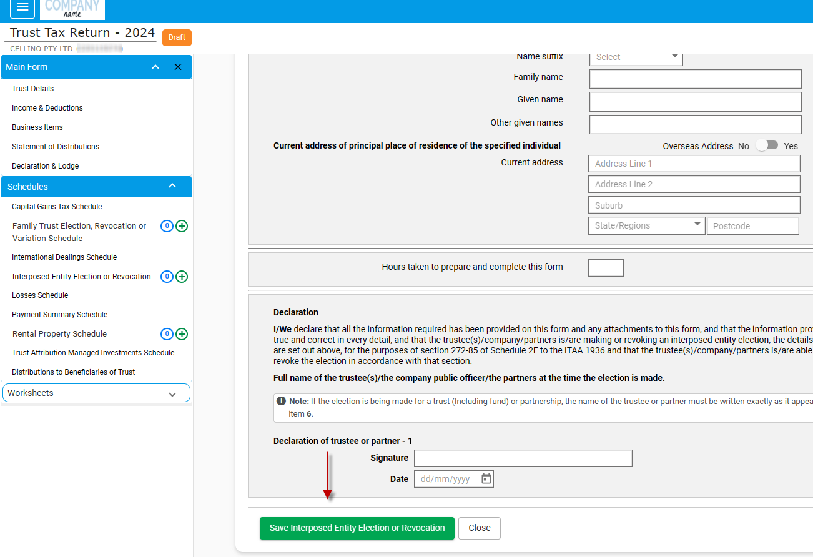Open the State/Regions dropdown
Screen dimensions: 813x557
[x=646, y=225]
